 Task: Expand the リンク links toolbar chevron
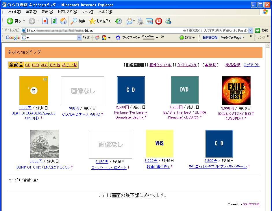tap(269, 36)
